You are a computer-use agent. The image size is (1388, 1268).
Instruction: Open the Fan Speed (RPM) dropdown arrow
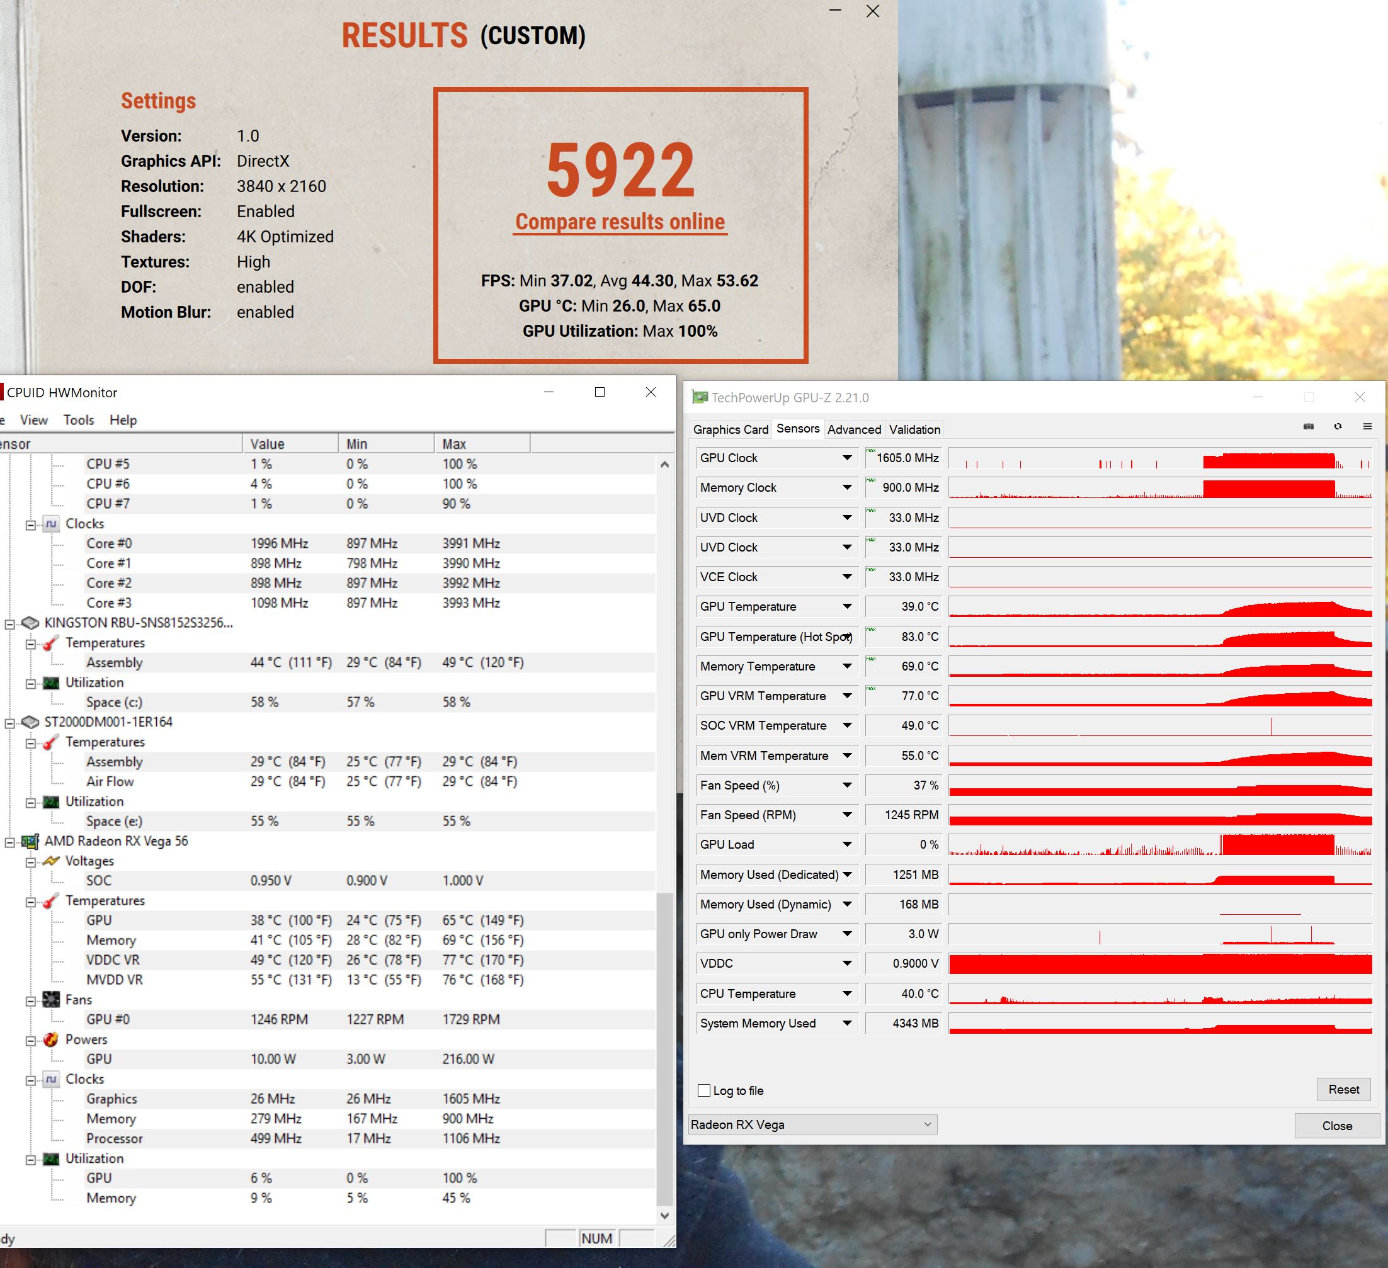[x=847, y=815]
